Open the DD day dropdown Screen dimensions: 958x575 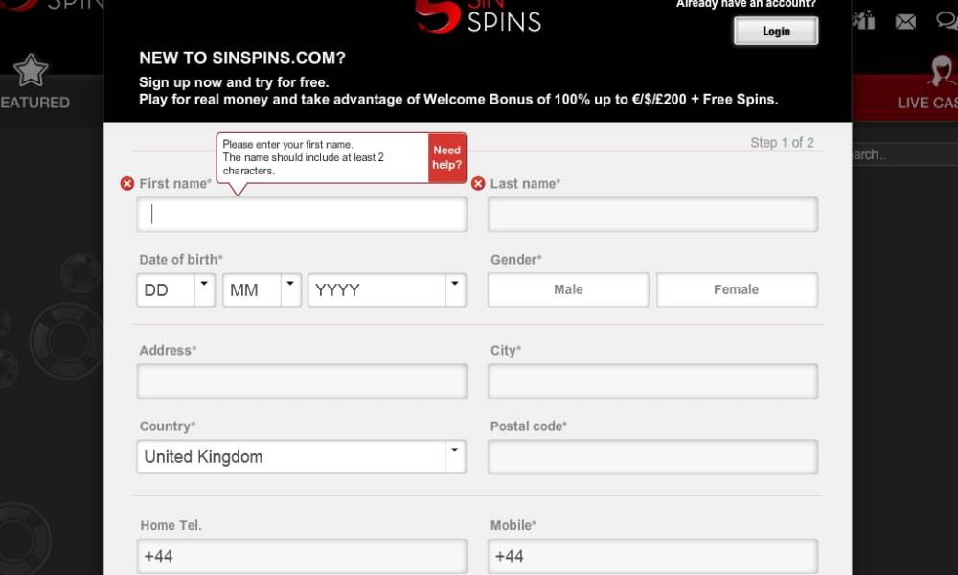(176, 289)
